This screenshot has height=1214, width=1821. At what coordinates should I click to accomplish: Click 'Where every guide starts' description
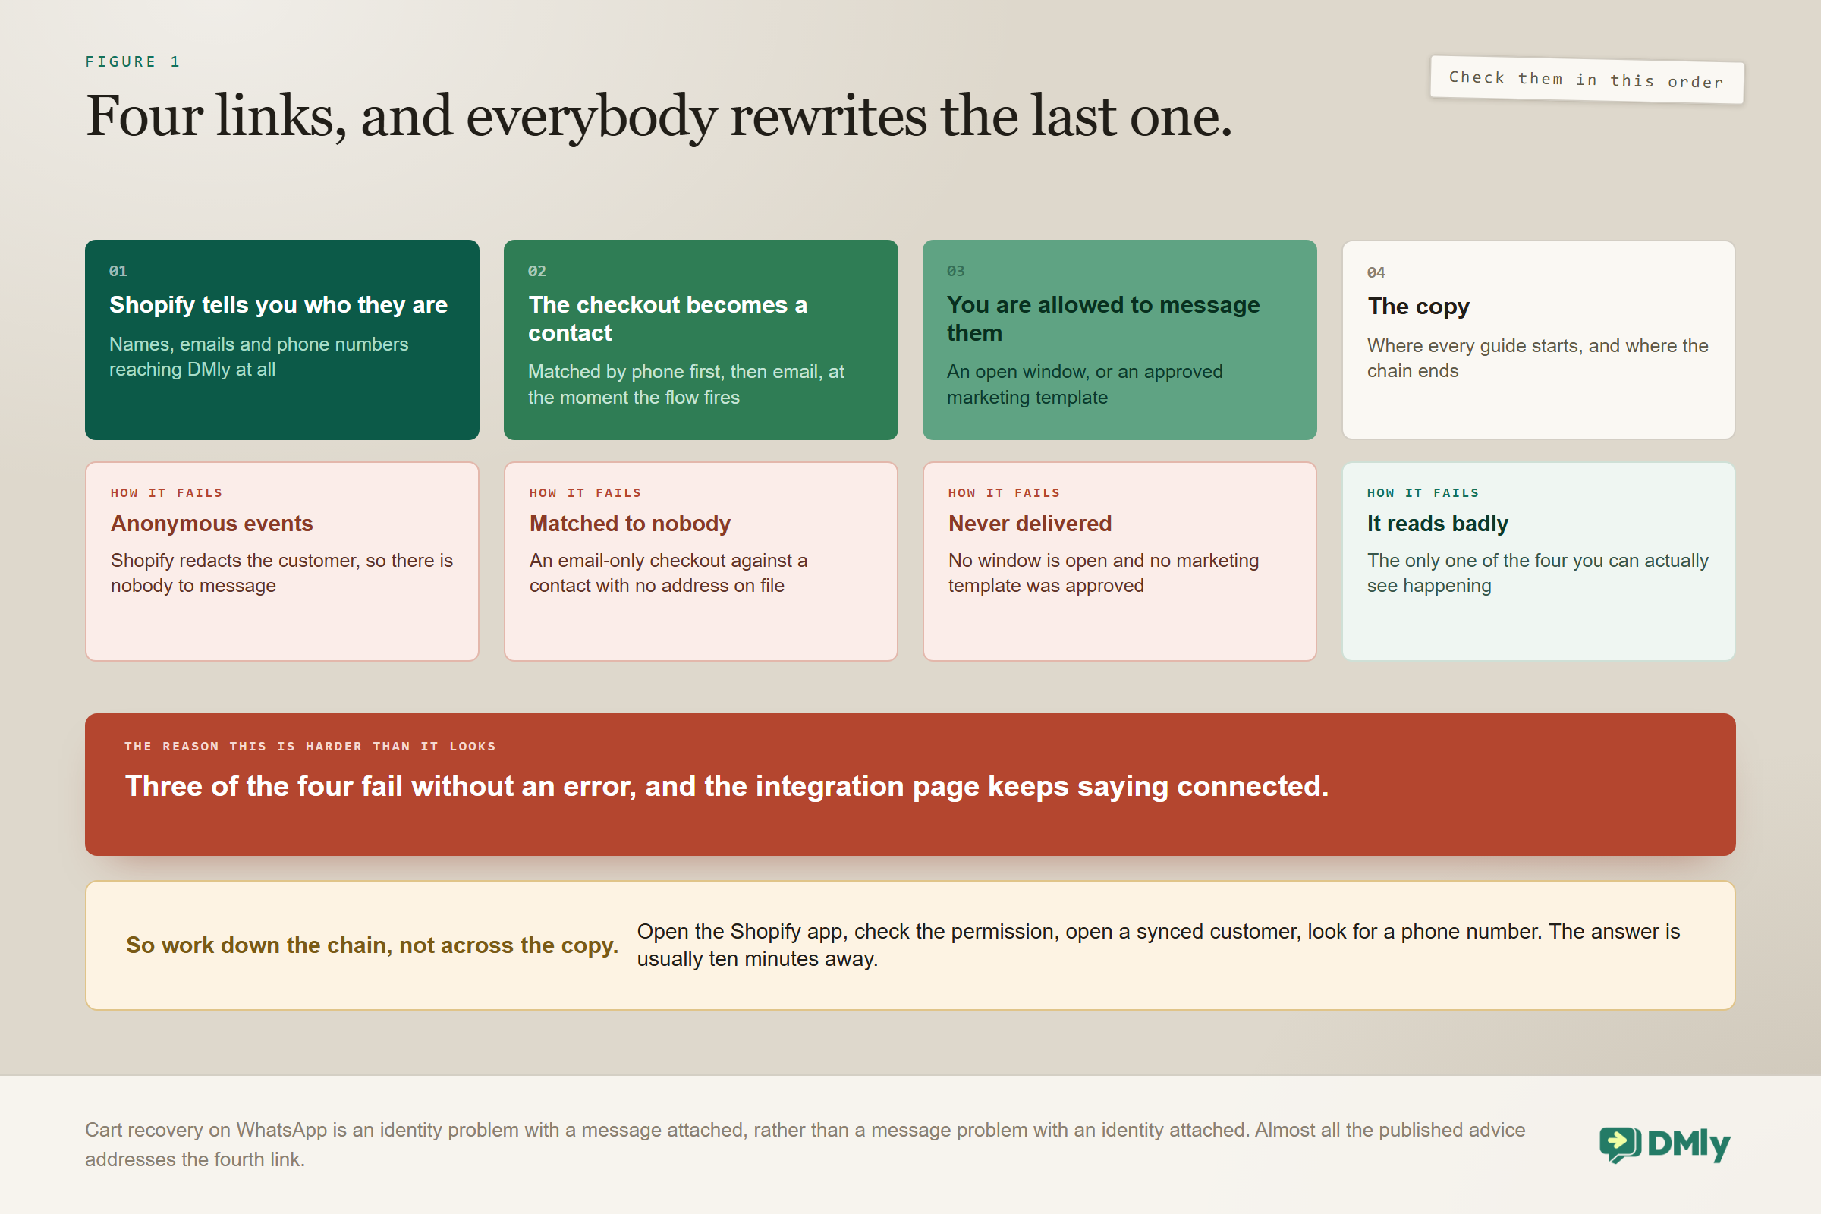coord(1538,358)
